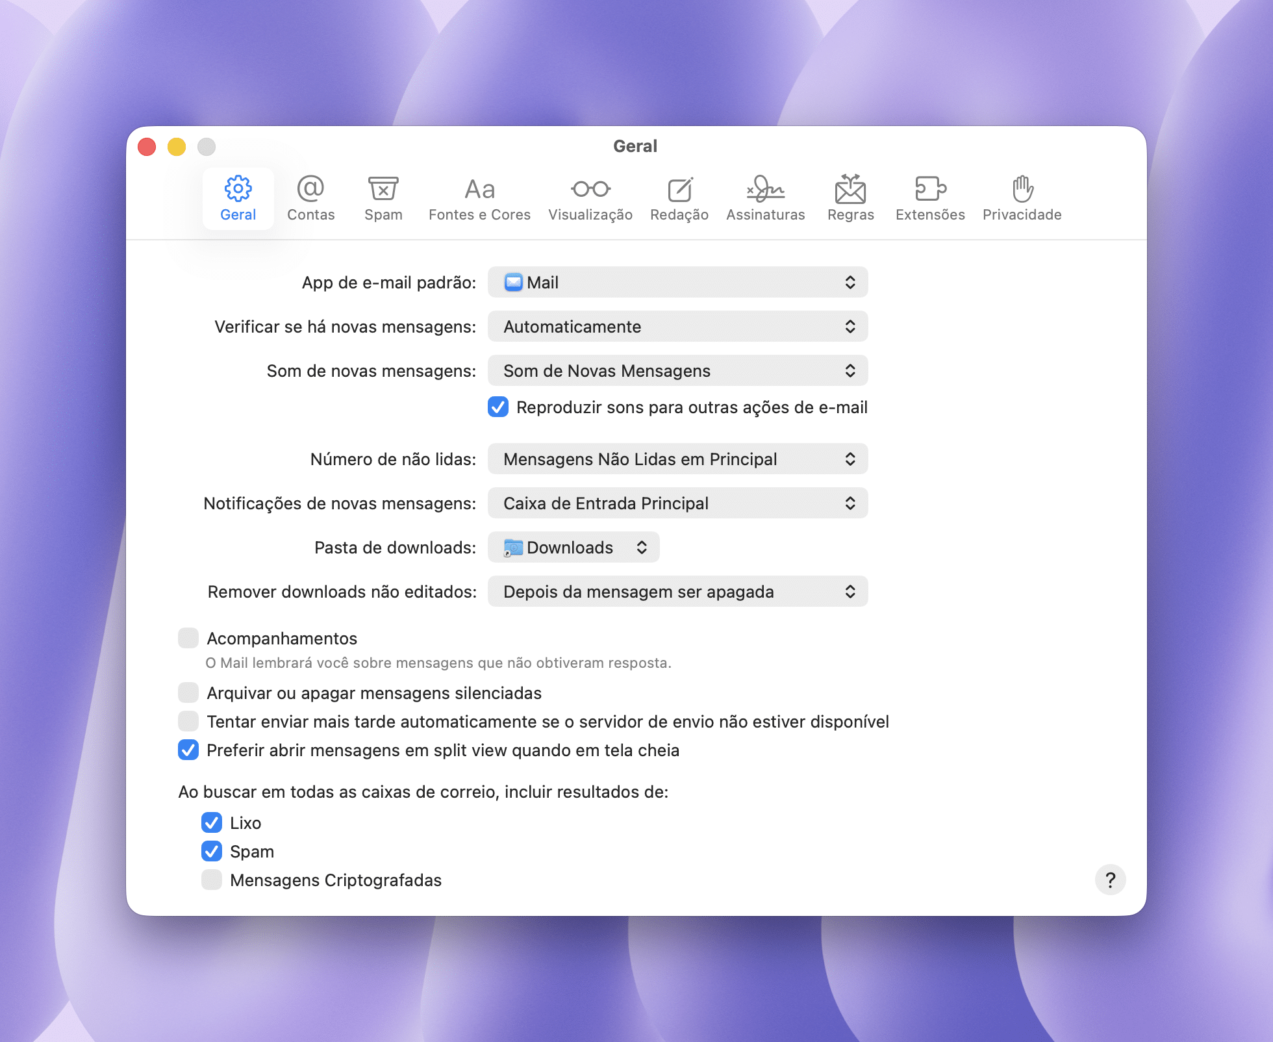Expand the Automaticamente check frequency dropdown

click(x=677, y=327)
